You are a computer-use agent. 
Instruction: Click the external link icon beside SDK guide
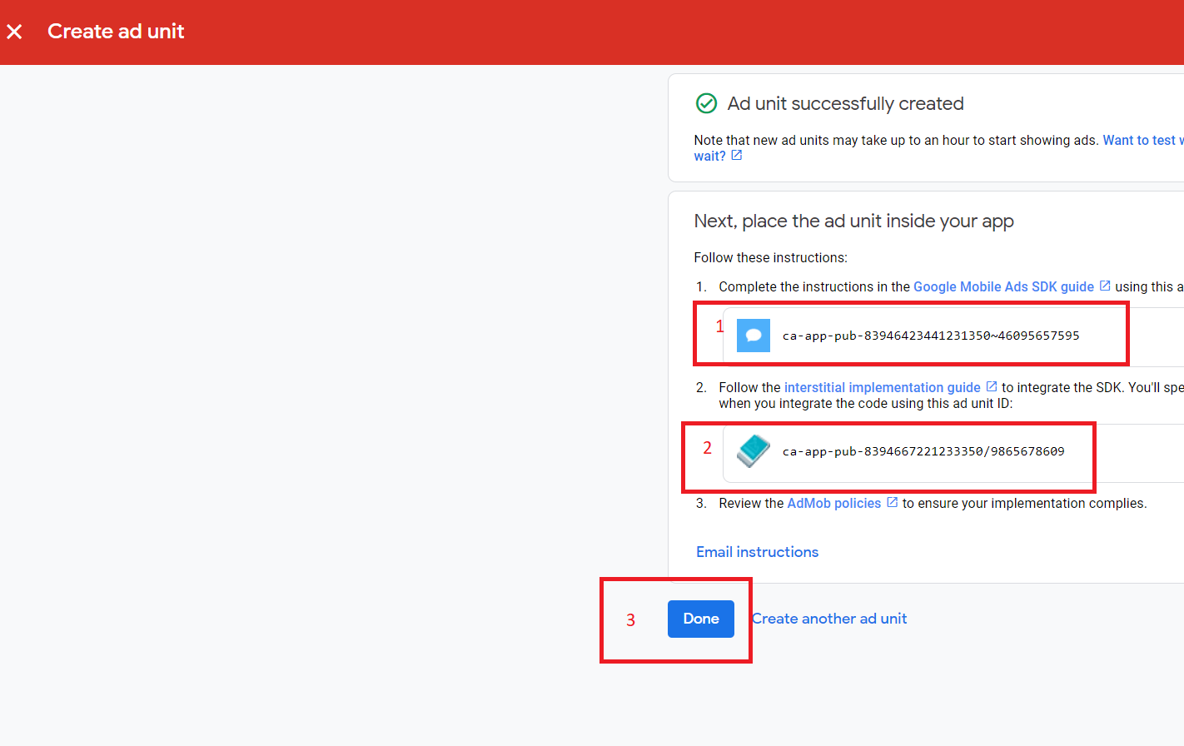(x=1105, y=285)
